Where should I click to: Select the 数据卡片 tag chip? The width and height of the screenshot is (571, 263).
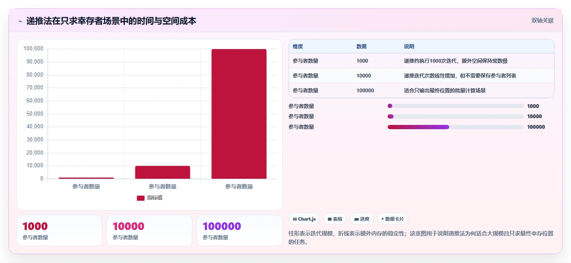[392, 219]
